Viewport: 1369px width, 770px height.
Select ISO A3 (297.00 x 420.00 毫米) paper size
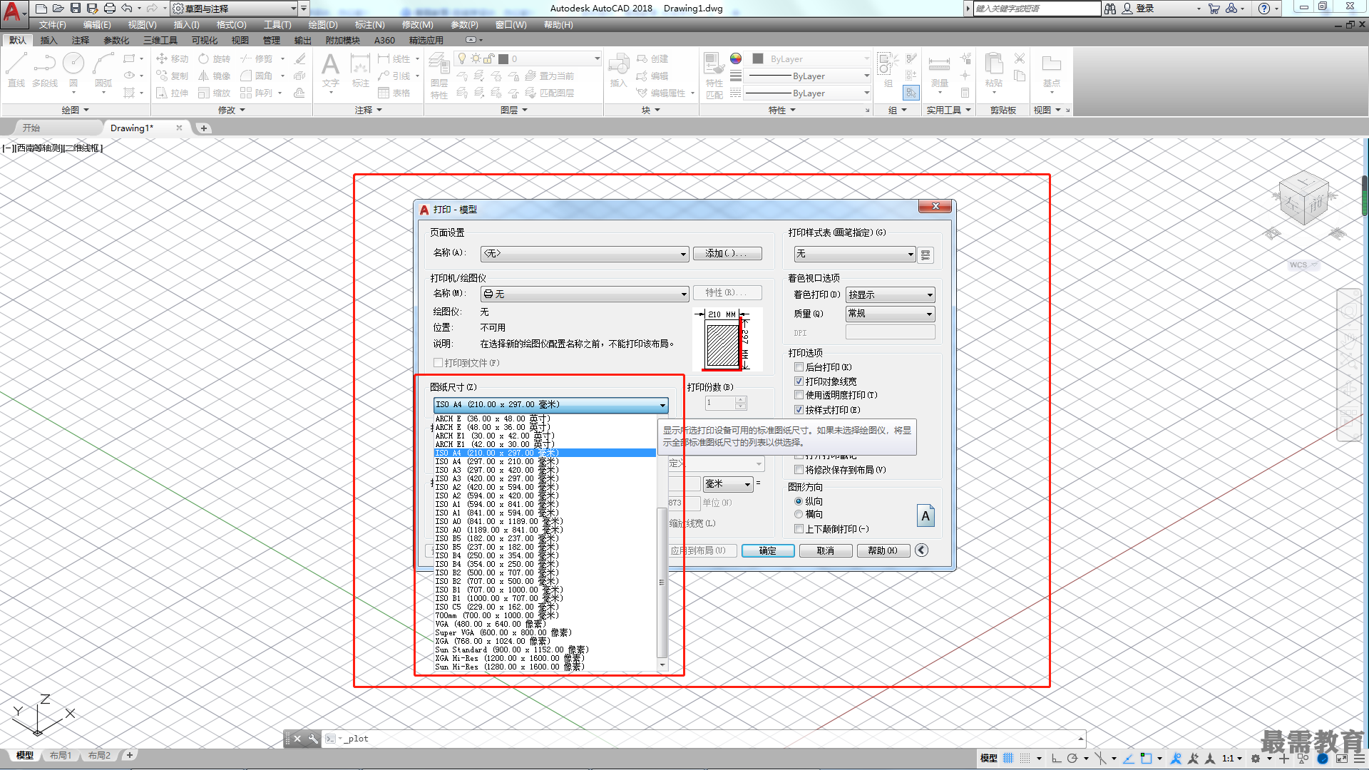point(545,470)
